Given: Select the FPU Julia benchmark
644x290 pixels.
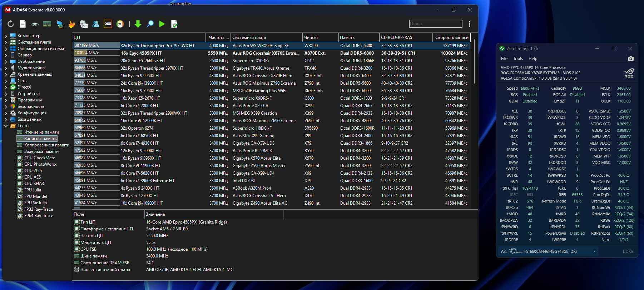Looking at the screenshot, I should click(x=33, y=190).
